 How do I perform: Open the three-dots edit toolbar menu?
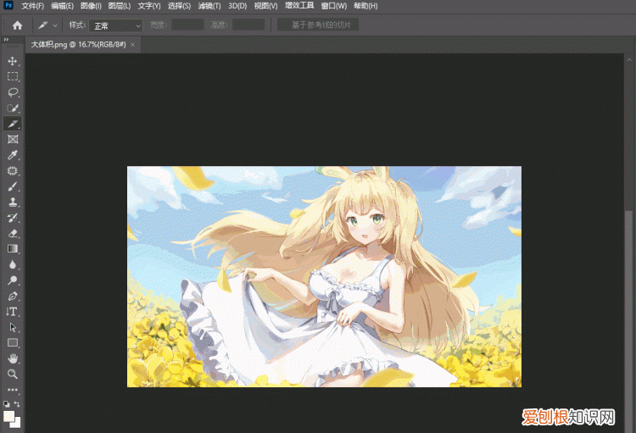click(x=13, y=390)
